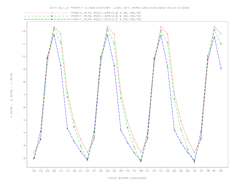Click x-axis tick label 30
Screen dimensions: 241x186
click(101, 171)
